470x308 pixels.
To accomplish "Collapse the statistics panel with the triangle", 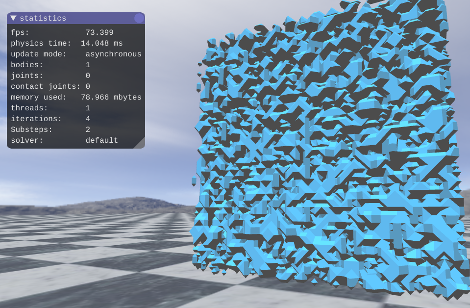I will coord(13,18).
